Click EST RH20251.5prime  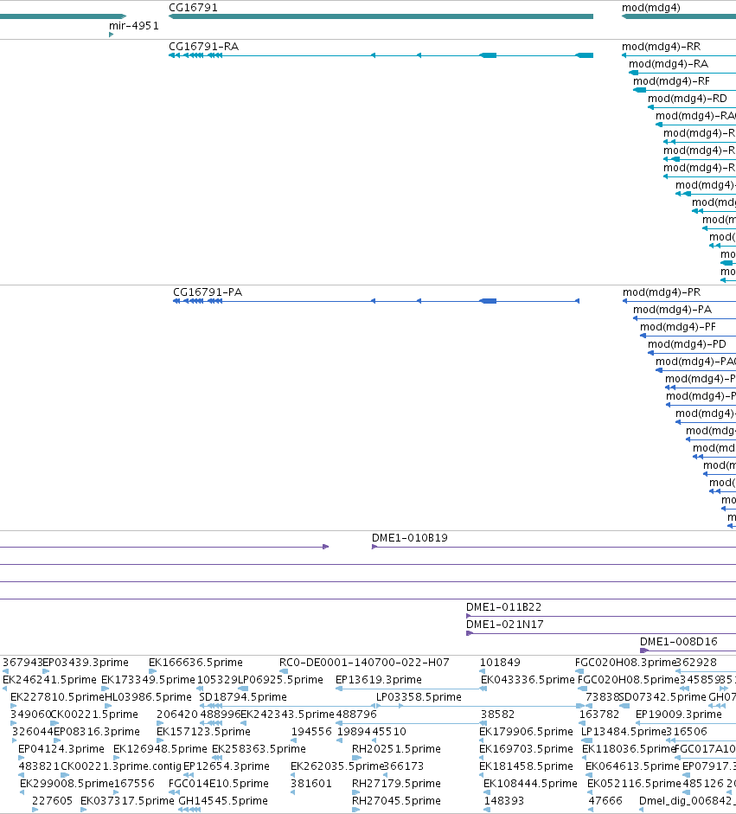click(x=397, y=749)
